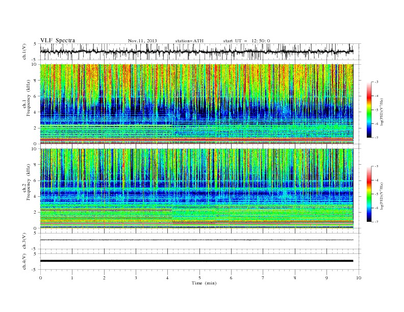The image size is (404, 312).
Task: Click the ch.1 'Frequency (kHz)' axis label
Action: click(x=28, y=98)
